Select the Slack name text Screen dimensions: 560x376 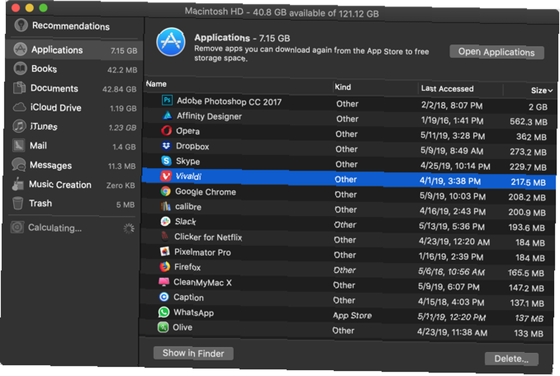[185, 222]
